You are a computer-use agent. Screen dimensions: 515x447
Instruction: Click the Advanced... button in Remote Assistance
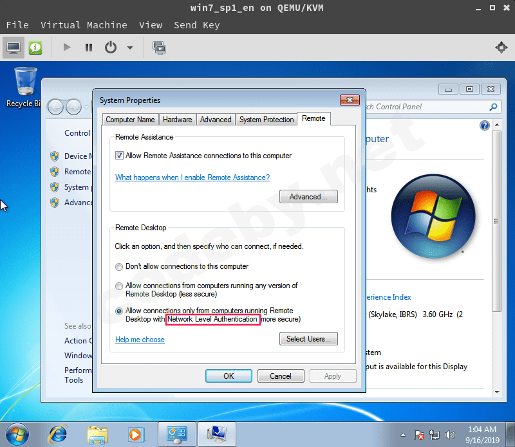[x=308, y=197]
